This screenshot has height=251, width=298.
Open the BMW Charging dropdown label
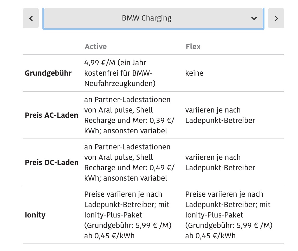click(147, 18)
